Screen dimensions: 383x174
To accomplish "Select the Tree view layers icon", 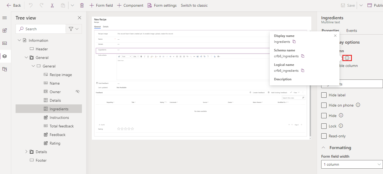I will pyautogui.click(x=5, y=56).
